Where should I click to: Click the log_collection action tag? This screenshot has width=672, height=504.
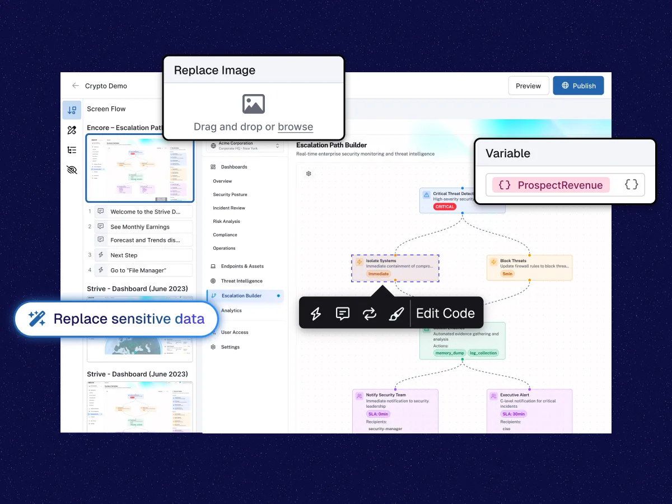pyautogui.click(x=483, y=353)
